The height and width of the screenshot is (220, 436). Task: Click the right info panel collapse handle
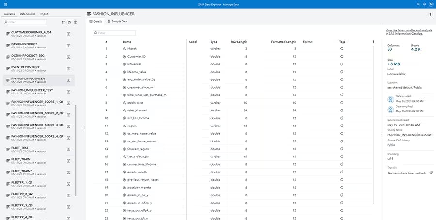tap(382, 135)
